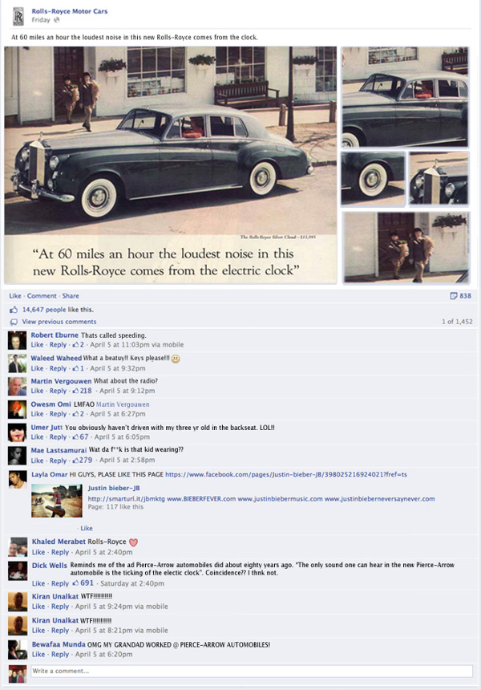
Task: Click comment bubble icon by View previous comments
Action: (14, 322)
